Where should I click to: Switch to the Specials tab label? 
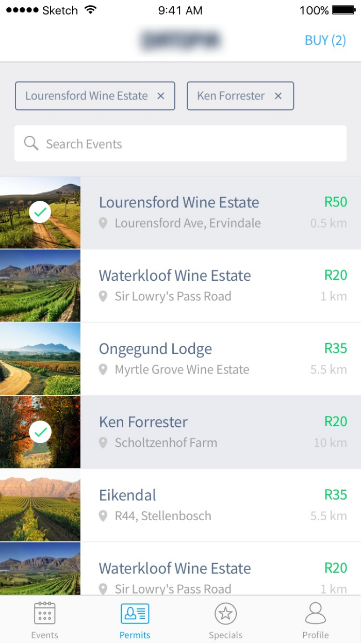[225, 635]
